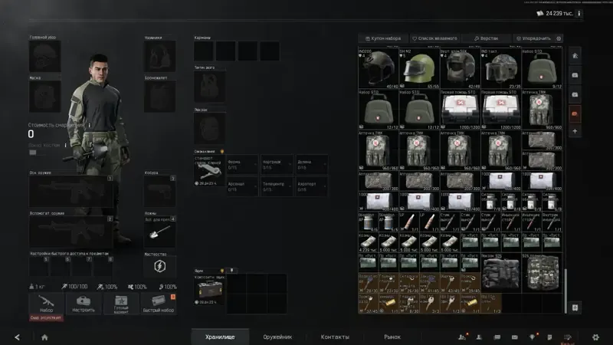This screenshot has width=613, height=345.
Task: Go back with the arrow icon
Action: coord(17,337)
